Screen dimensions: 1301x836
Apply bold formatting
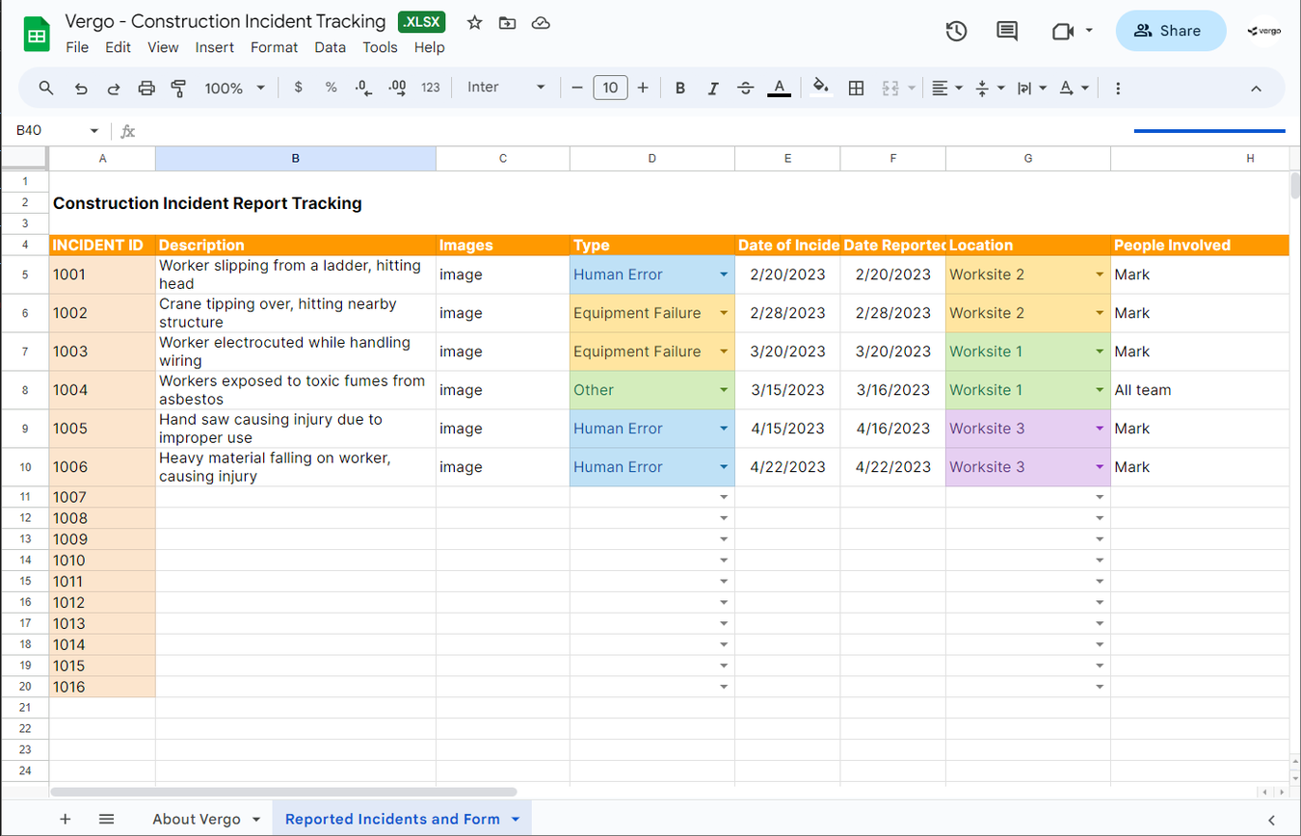click(680, 88)
